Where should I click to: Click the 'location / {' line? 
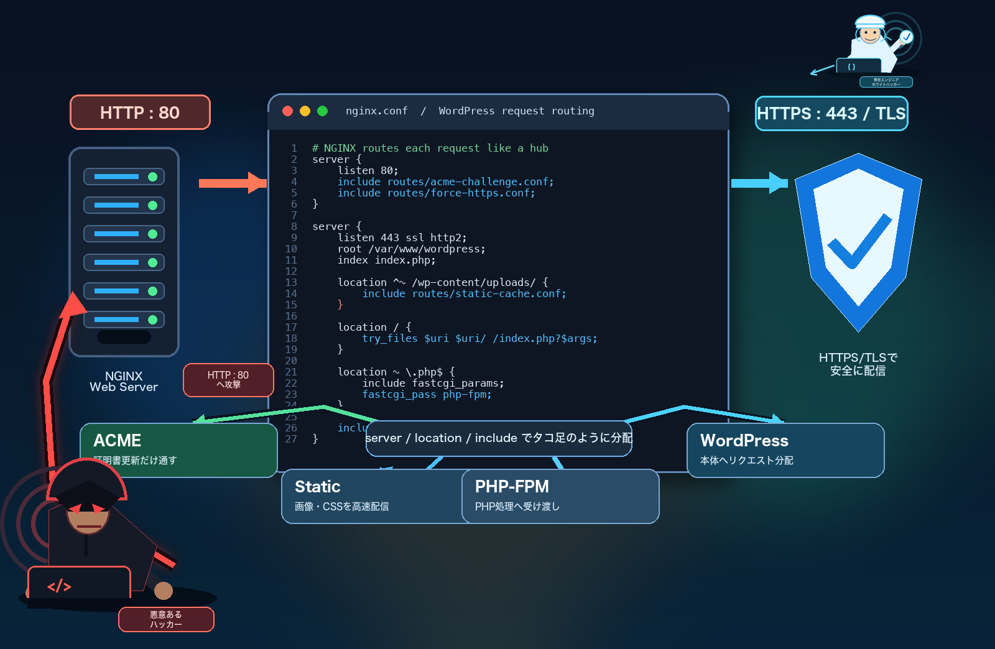(x=374, y=327)
